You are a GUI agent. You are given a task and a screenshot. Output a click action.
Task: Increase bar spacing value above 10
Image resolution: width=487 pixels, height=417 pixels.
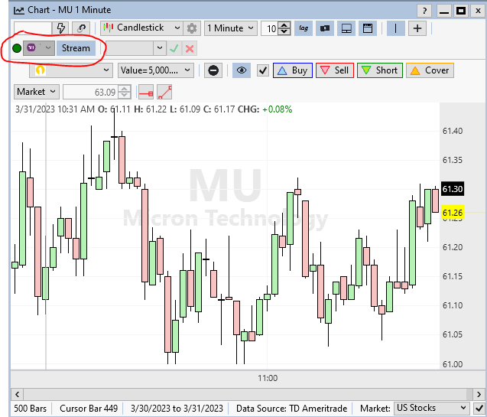(284, 25)
